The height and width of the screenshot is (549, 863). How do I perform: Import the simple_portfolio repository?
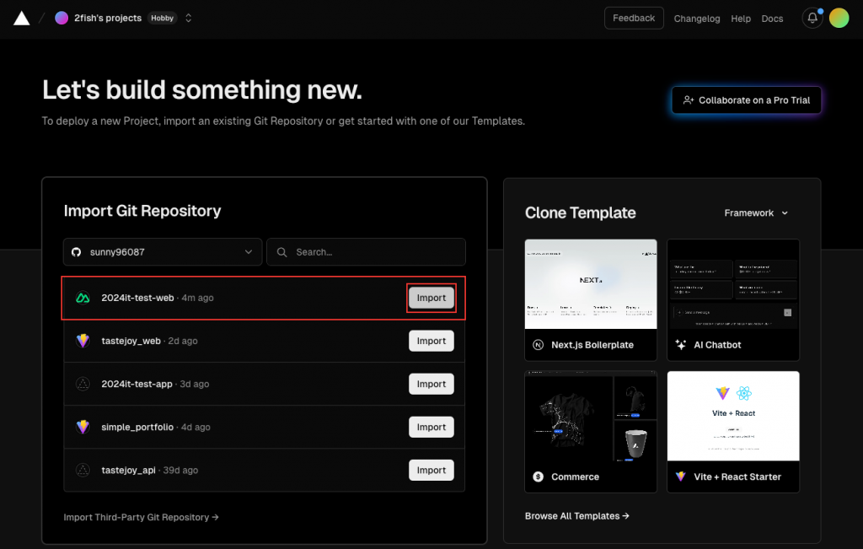431,427
